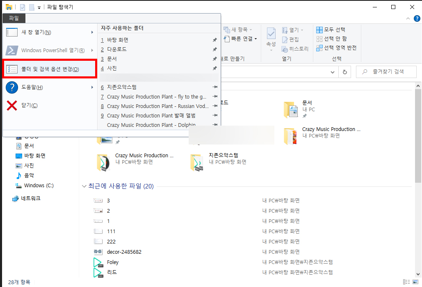Open frequent folder 다운로드 in list
422x287 pixels.
[159, 49]
